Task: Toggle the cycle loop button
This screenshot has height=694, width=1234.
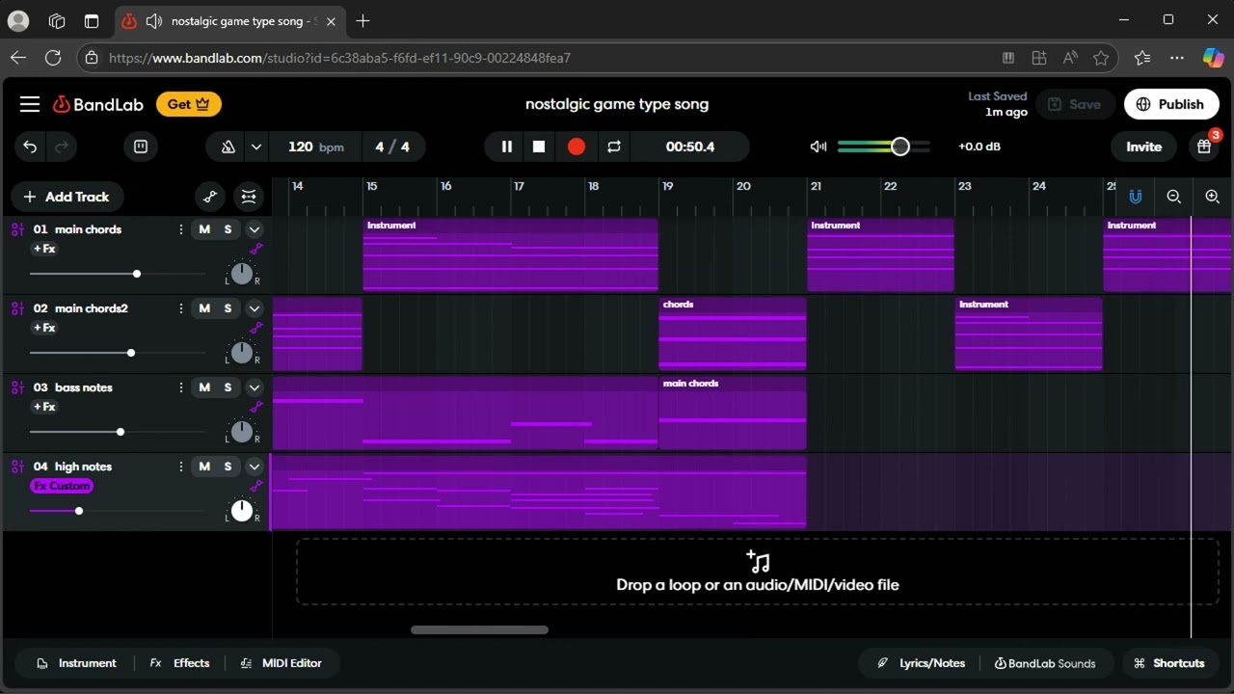Action: (613, 147)
